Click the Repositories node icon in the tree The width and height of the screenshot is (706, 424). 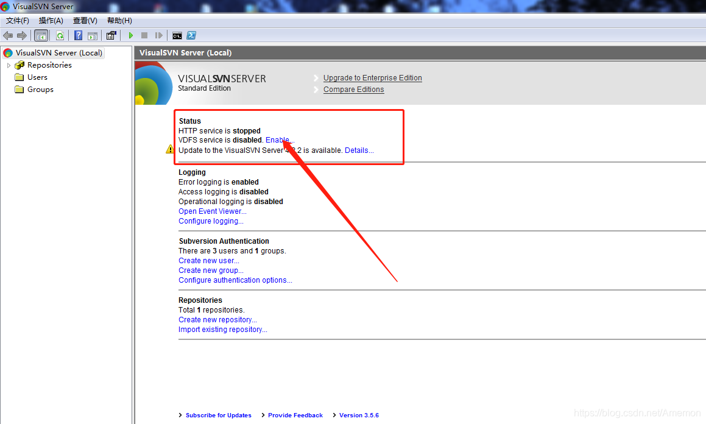[19, 65]
